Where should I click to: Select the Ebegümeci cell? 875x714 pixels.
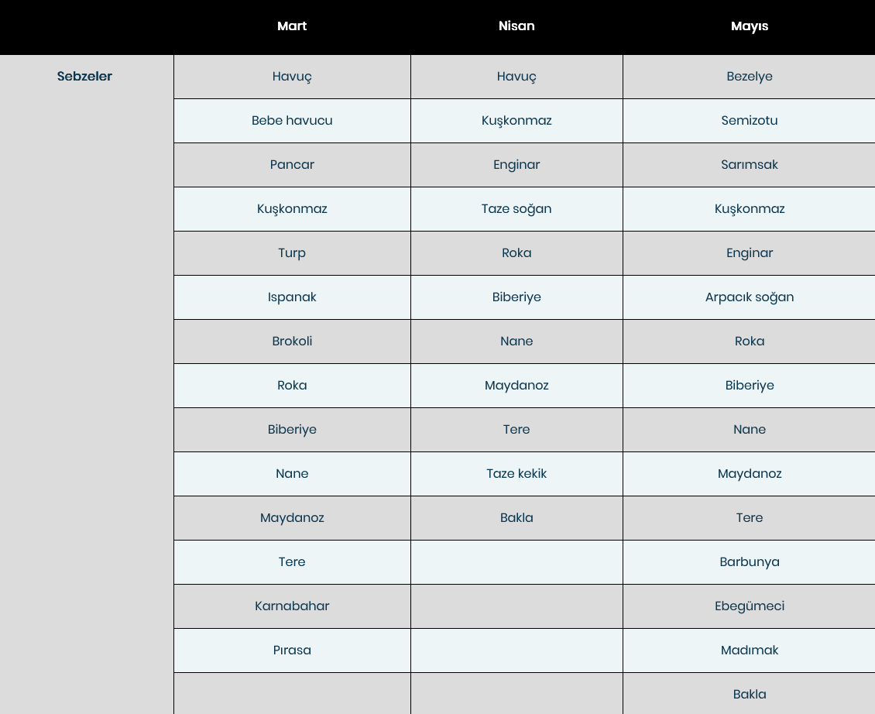[x=749, y=606]
